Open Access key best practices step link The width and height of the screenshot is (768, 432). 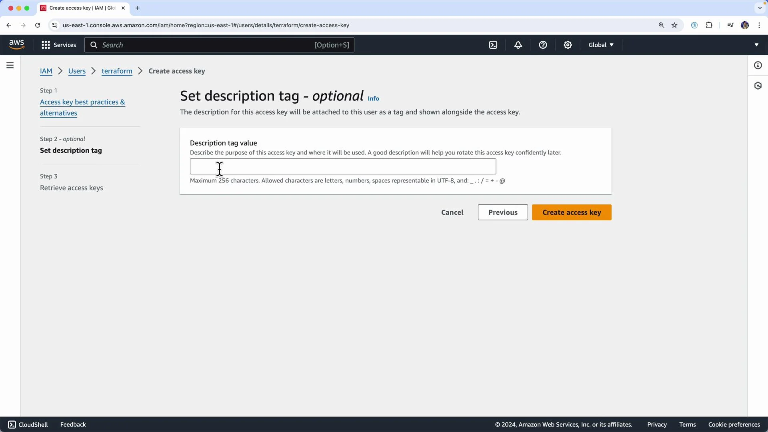point(82,107)
